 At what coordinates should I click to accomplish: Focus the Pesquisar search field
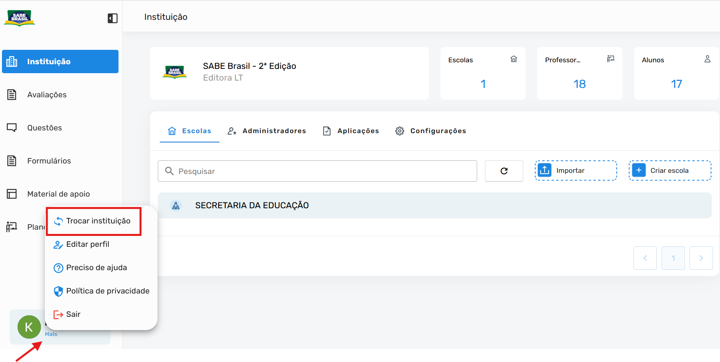317,171
